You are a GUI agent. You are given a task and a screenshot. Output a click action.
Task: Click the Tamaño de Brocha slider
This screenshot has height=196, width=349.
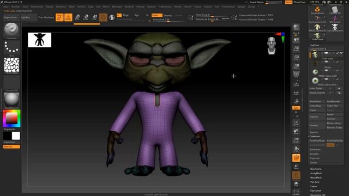click(212, 20)
